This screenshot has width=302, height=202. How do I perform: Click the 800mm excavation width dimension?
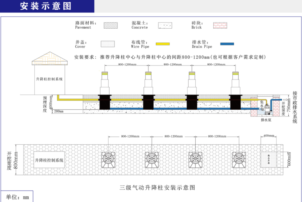(16, 161)
